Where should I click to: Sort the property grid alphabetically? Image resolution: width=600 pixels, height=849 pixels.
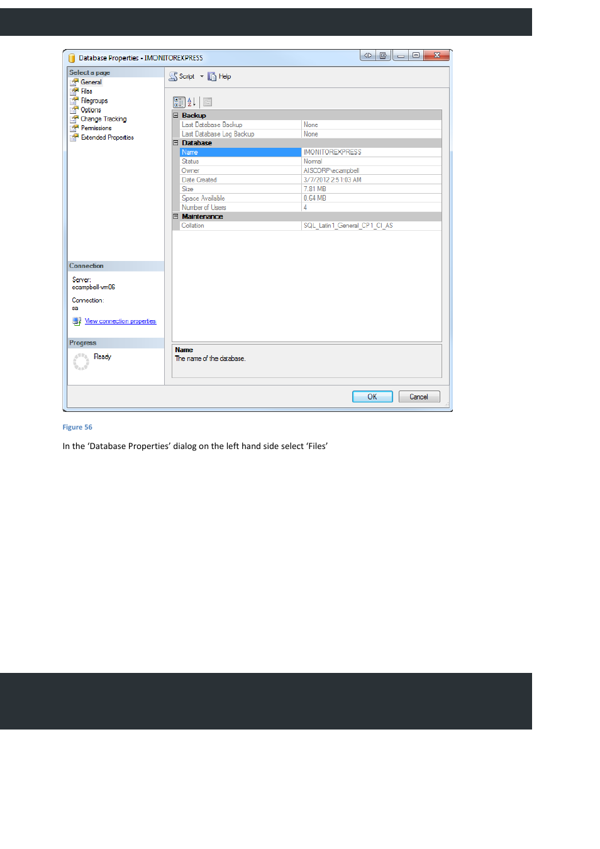point(192,102)
